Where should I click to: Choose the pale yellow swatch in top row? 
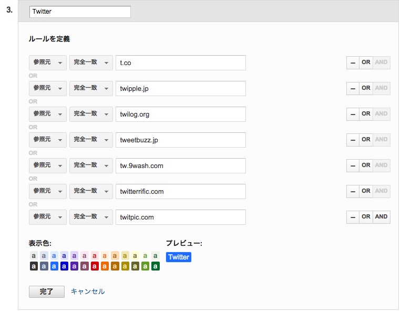click(135, 256)
